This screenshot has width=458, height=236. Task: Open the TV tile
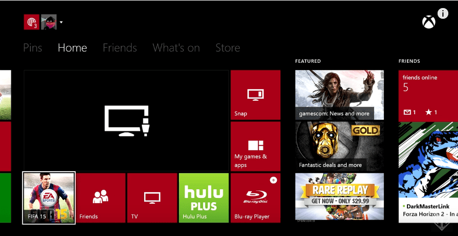click(152, 198)
